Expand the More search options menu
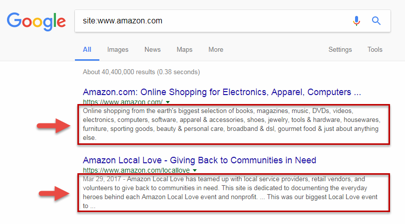 click(216, 50)
